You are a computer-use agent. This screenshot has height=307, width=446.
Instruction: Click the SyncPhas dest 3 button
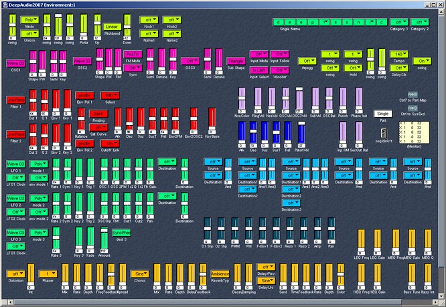121,233
